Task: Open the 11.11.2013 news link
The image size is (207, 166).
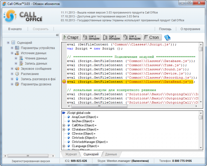Action: click(109, 12)
